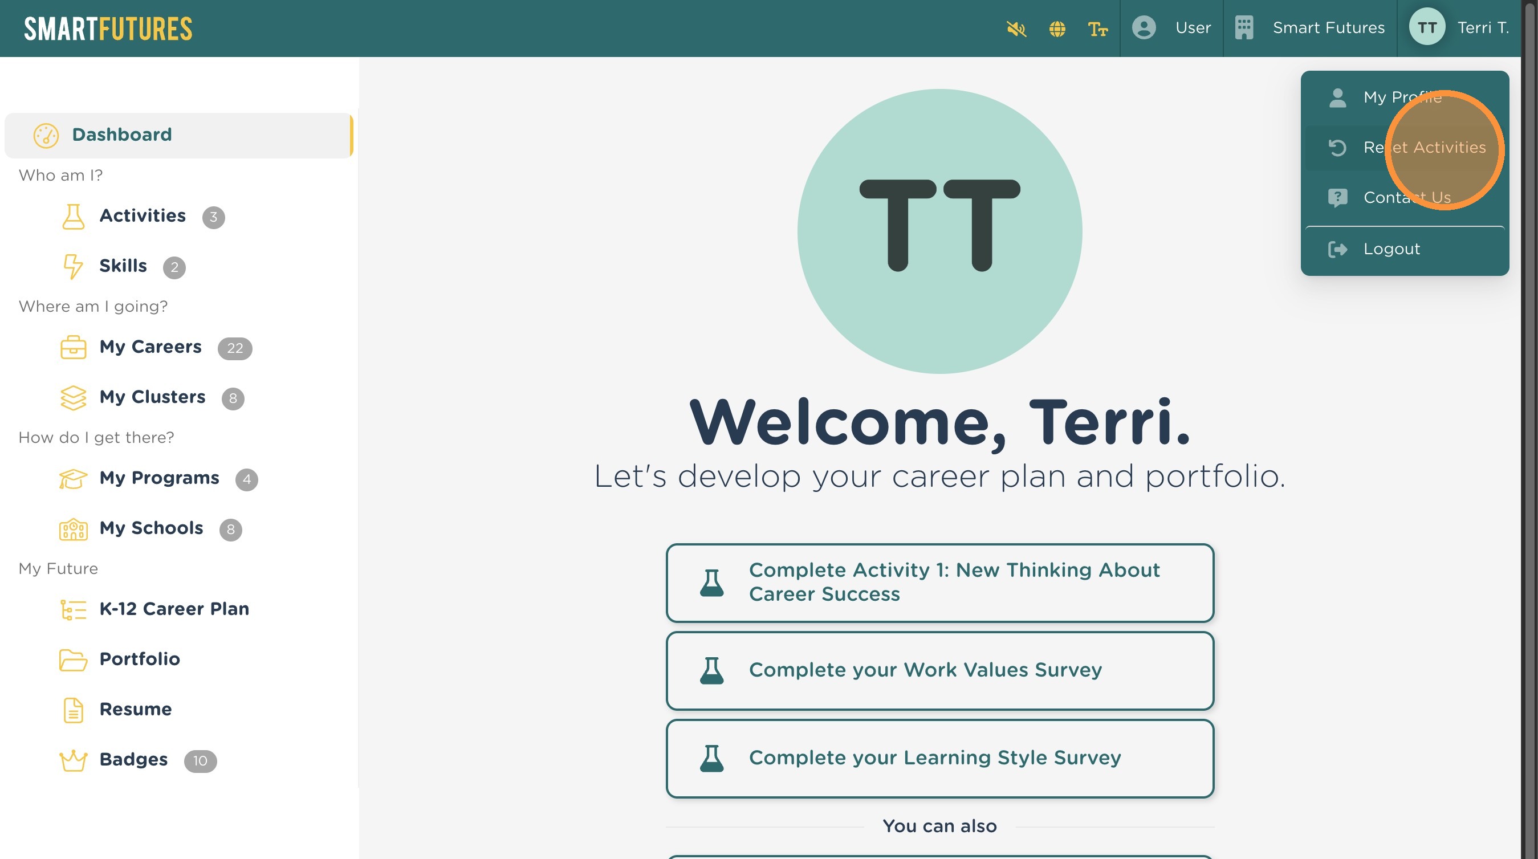The image size is (1538, 859).
Task: Open My Clusters layers icon
Action: (73, 397)
